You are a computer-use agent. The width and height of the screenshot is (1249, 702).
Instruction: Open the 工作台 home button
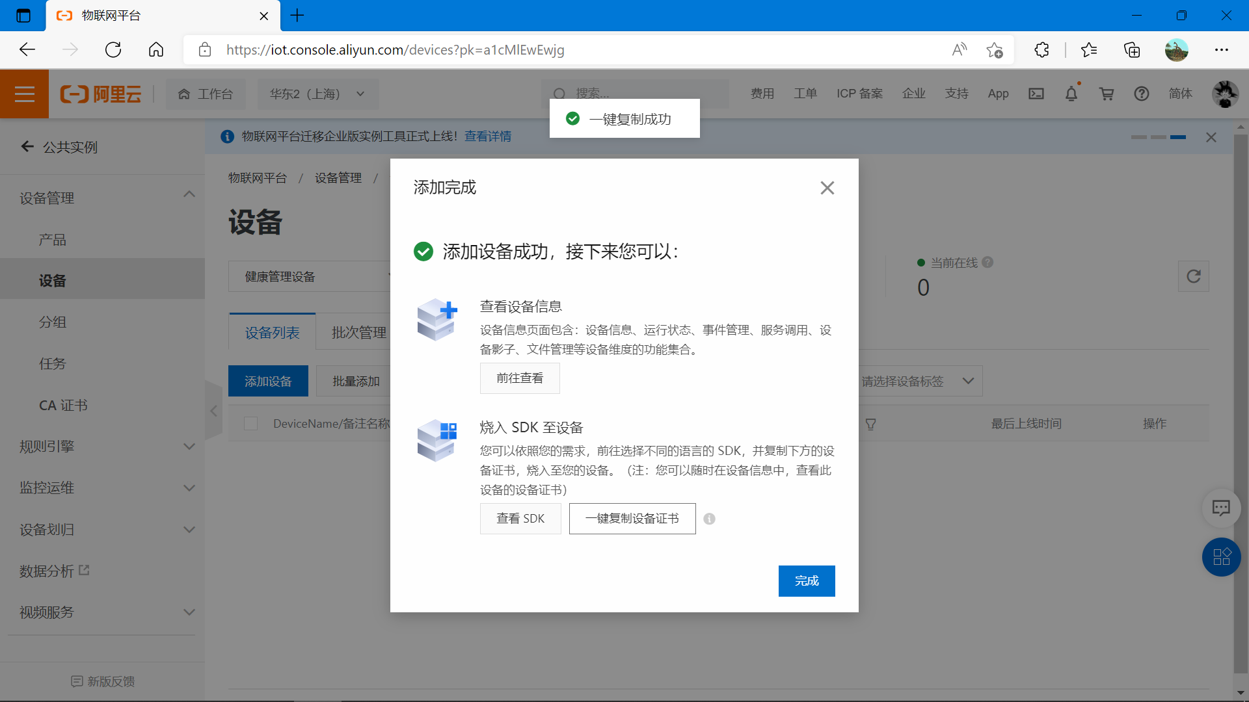[206, 94]
